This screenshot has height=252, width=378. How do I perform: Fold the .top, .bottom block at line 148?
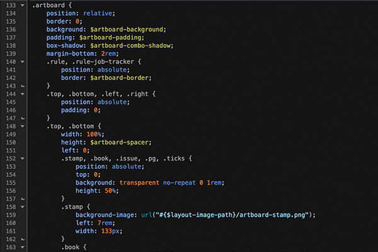(23, 125)
